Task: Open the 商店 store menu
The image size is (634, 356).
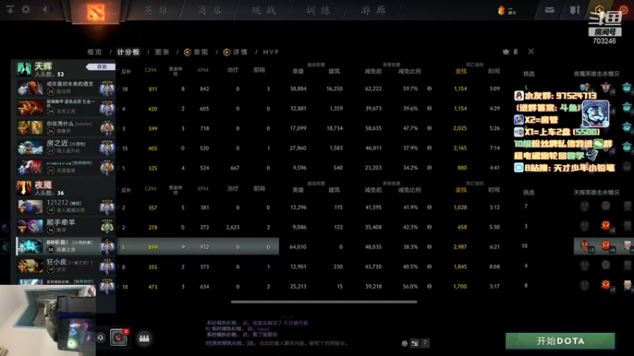Action: tap(209, 10)
